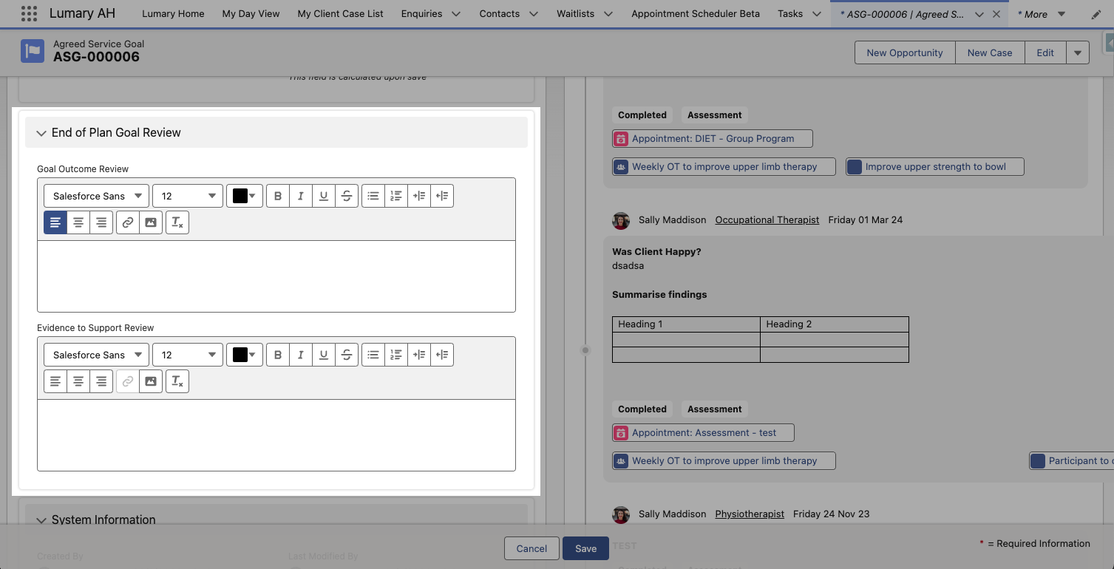Screen dimensions: 1114x569
Task: Collapse the End of Plan Goal Review section
Action: pos(41,132)
